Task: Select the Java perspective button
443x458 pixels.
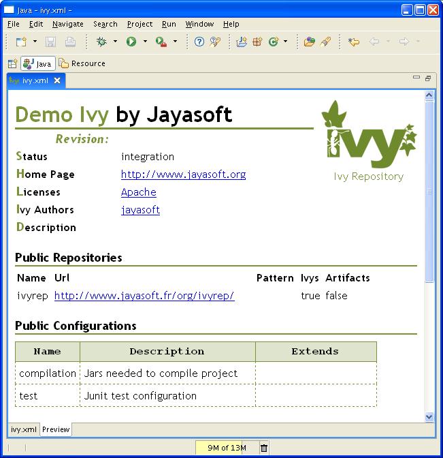Action: point(38,63)
